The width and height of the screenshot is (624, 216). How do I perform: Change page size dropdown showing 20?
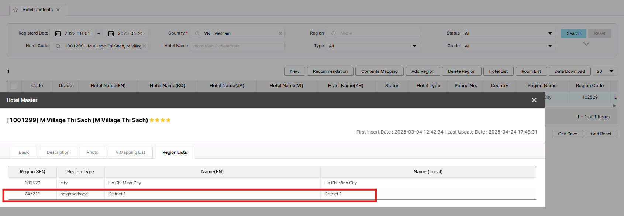click(605, 71)
